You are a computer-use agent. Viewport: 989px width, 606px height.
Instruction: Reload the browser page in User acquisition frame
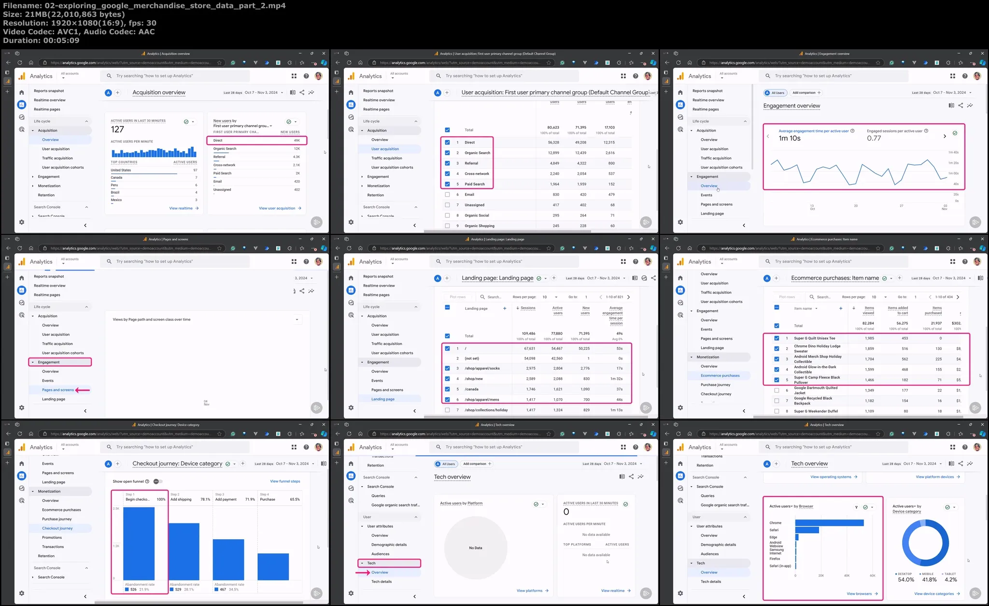[349, 63]
